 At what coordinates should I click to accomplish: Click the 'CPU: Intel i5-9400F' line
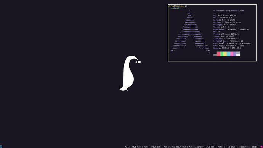[x=232, y=43]
